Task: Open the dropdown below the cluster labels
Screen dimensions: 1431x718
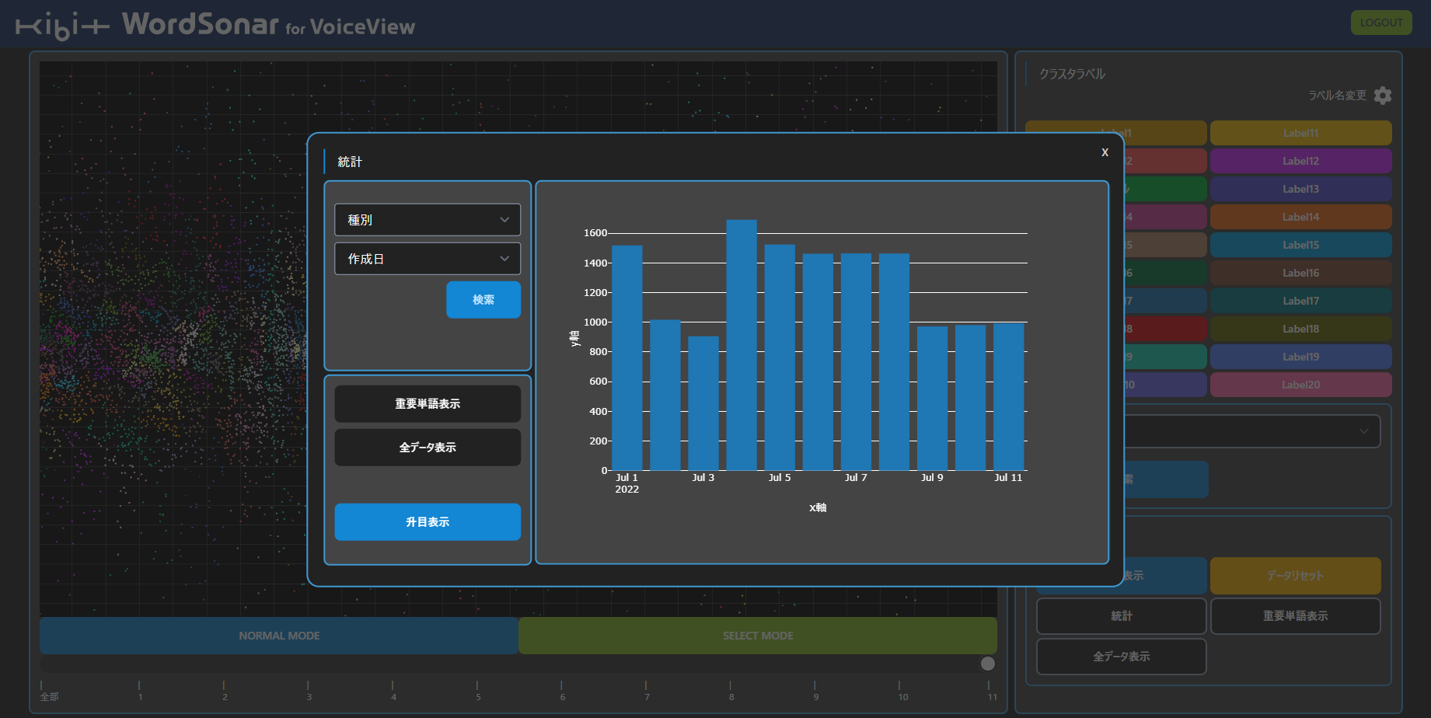Action: (x=1251, y=431)
